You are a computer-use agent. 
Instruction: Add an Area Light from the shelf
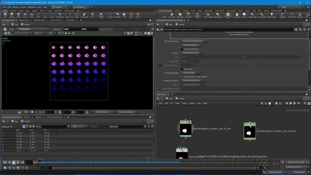[188, 15]
